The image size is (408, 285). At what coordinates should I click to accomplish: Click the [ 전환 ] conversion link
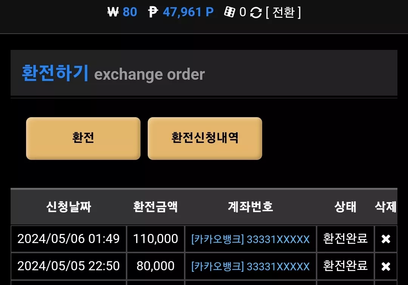coord(283,12)
